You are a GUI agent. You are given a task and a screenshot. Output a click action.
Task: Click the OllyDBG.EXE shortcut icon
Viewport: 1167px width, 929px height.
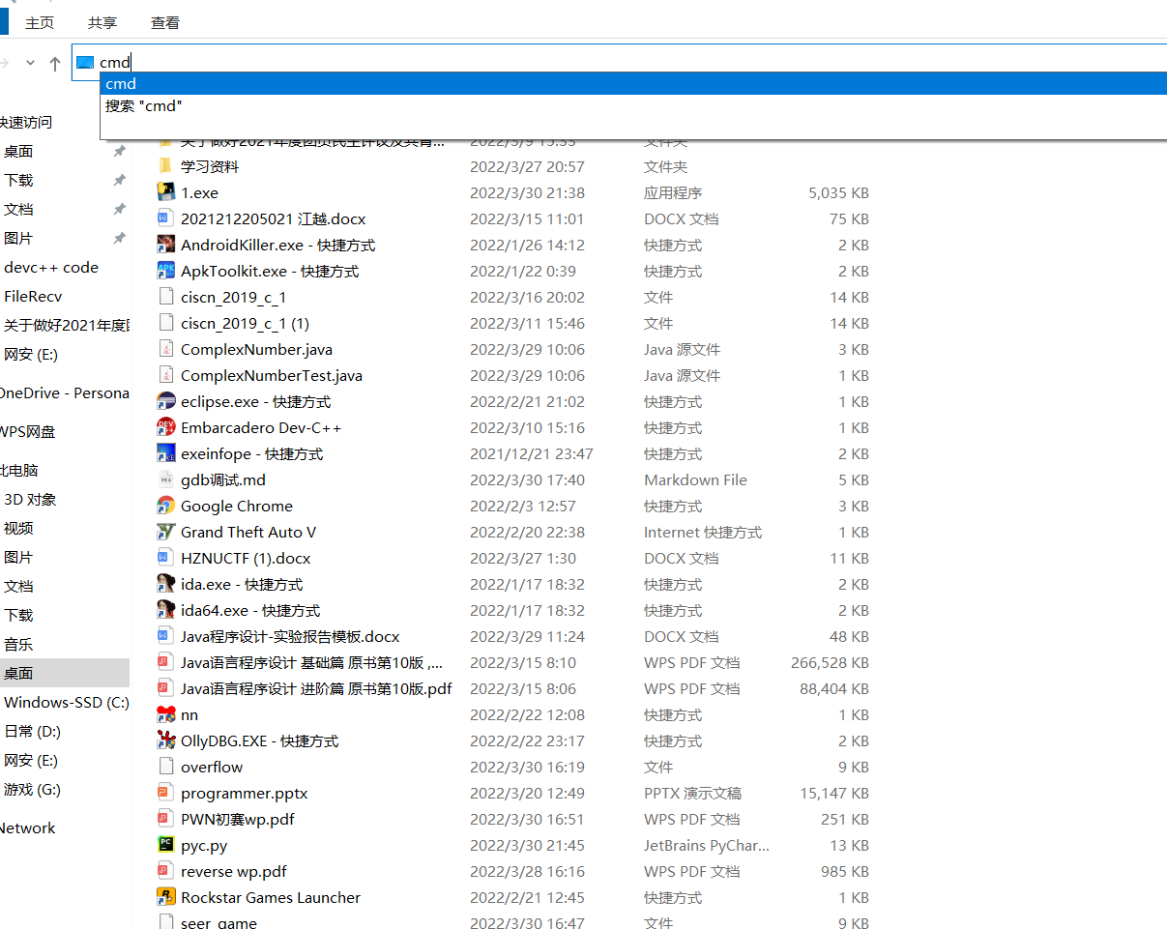[x=165, y=740]
